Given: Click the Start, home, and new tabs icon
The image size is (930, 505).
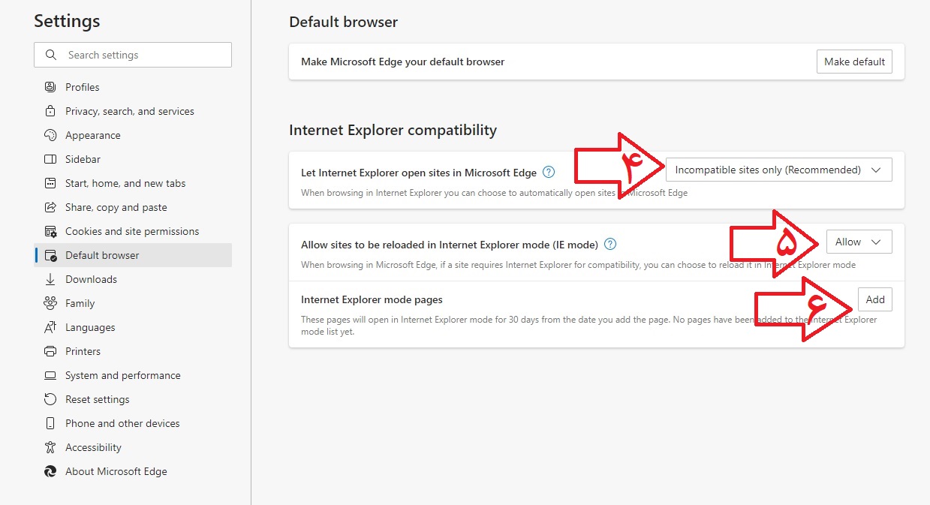Looking at the screenshot, I should tap(50, 183).
